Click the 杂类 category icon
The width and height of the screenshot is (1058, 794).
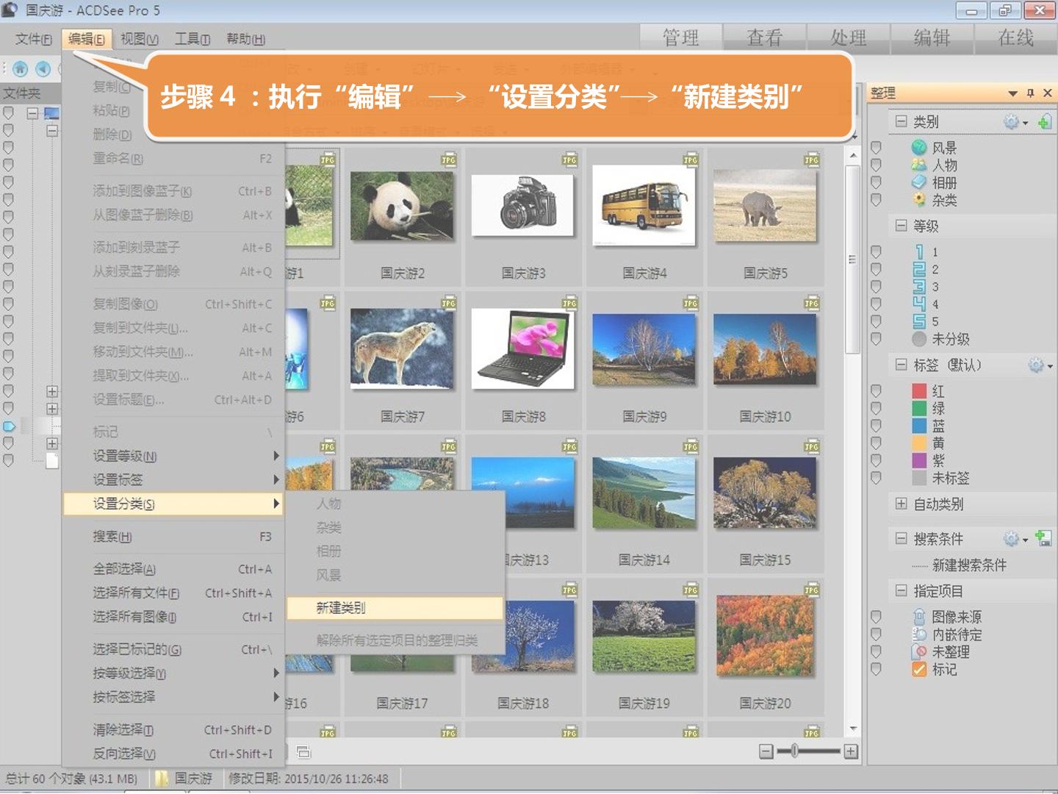[x=919, y=200]
